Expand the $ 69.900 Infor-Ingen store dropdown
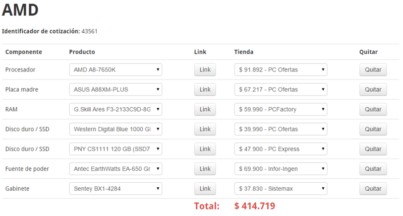Viewport: 403px width, 216px height. pyautogui.click(x=280, y=169)
